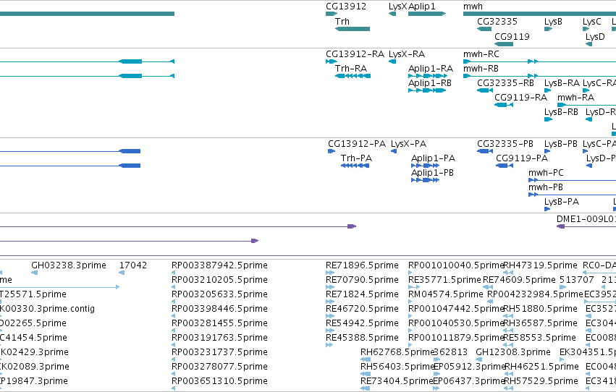
Task: Click the Aplip1 gene label
Action: (x=422, y=7)
